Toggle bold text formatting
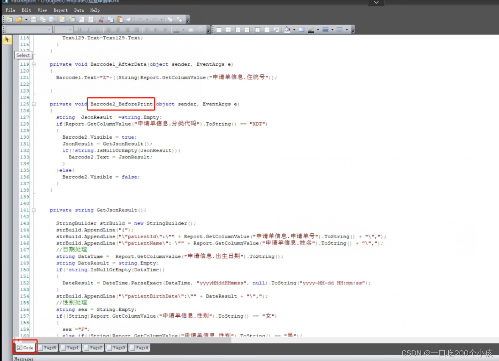499x361 pixels. point(80,29)
